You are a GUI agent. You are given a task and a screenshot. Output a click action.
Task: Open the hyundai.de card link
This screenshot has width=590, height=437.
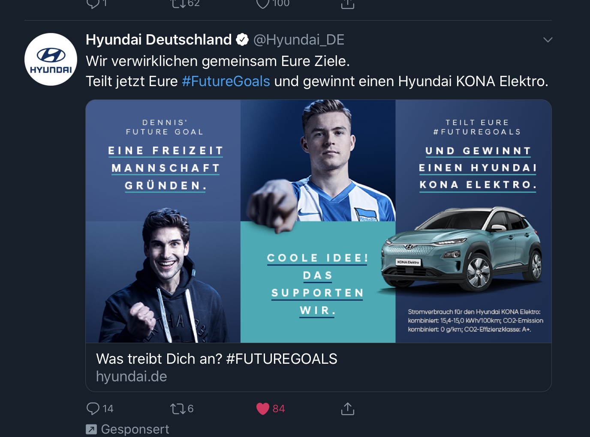[132, 376]
